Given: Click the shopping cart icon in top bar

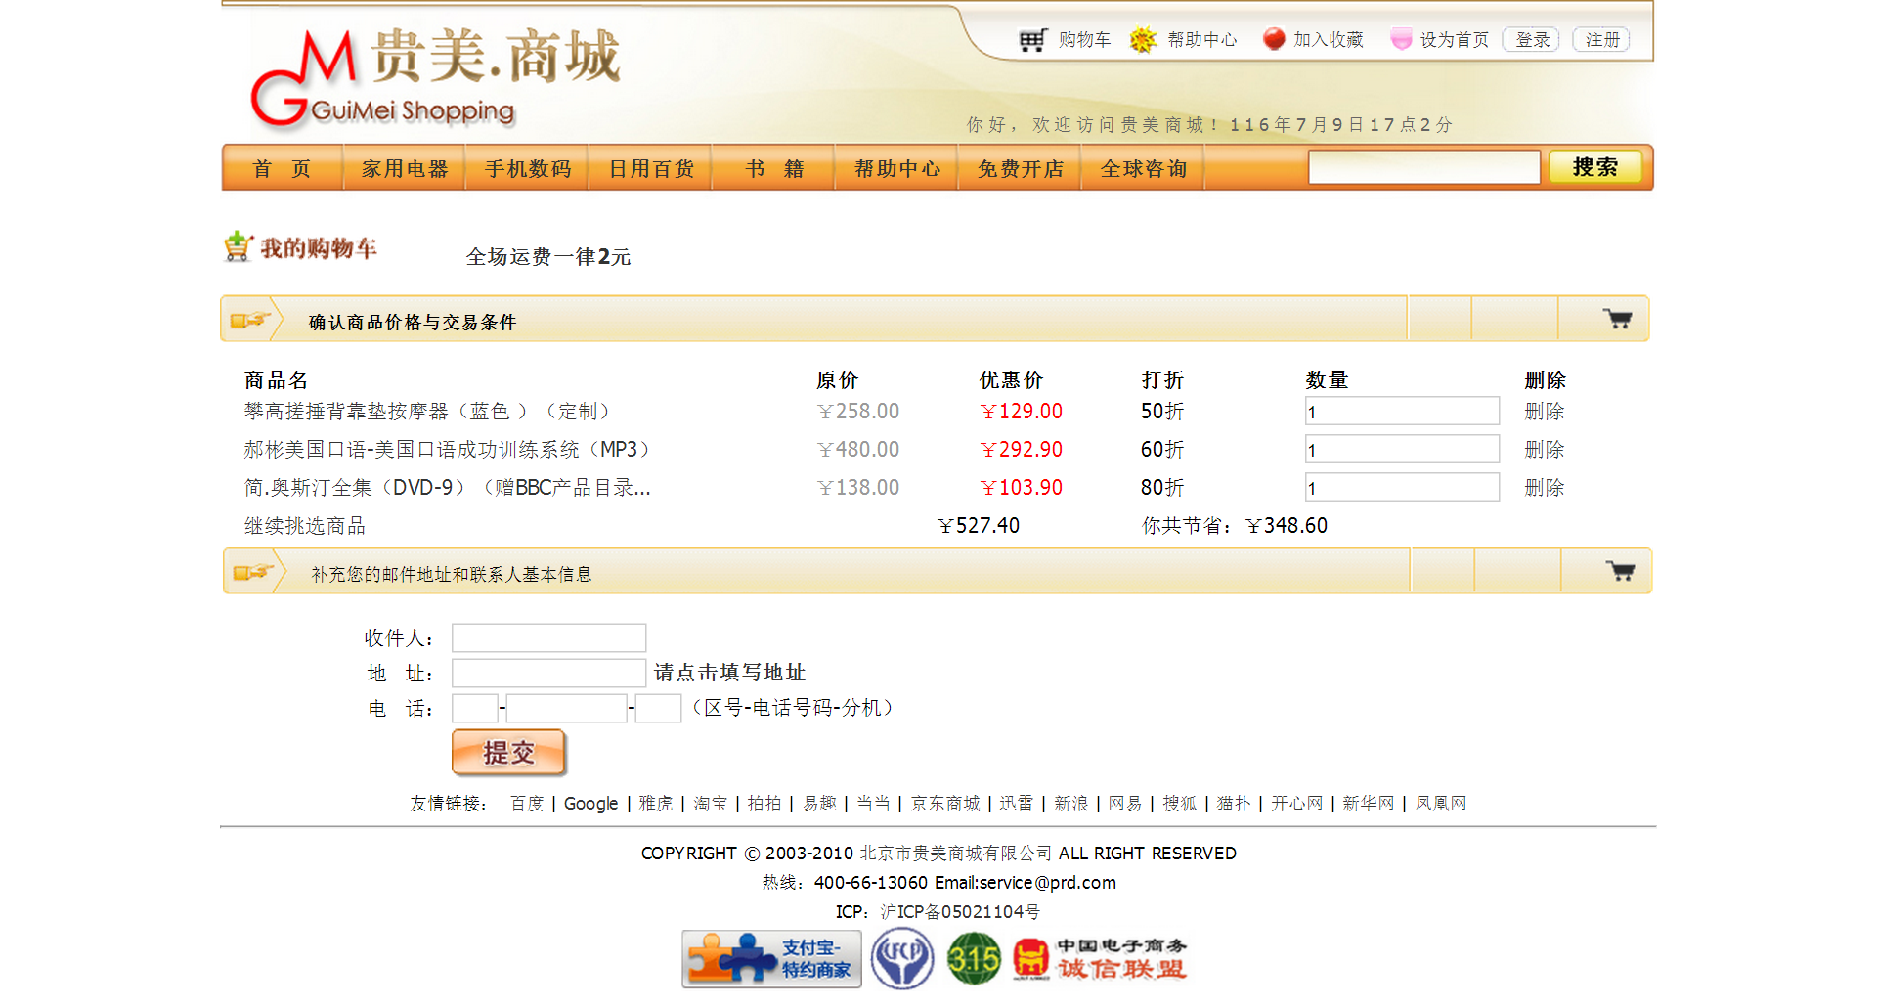Looking at the screenshot, I should pyautogui.click(x=1032, y=40).
